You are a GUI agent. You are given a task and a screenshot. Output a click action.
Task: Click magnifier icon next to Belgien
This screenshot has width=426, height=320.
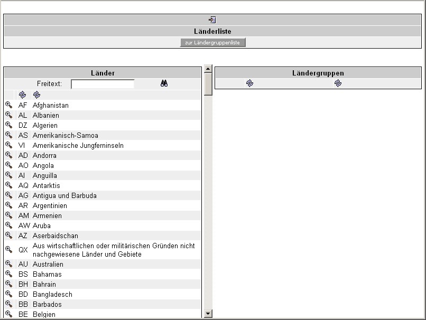tap(8, 314)
